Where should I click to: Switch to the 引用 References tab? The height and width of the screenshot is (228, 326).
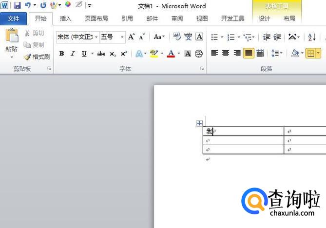(127, 19)
